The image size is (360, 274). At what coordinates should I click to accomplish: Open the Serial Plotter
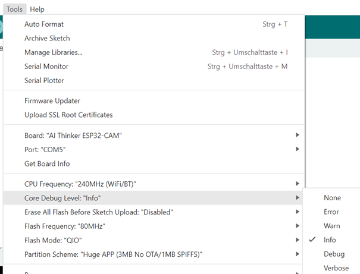point(44,80)
